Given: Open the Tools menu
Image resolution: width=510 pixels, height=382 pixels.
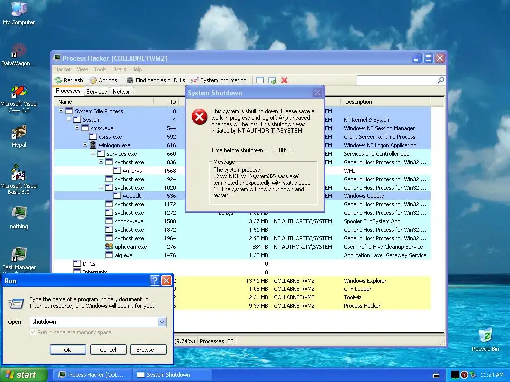Looking at the screenshot, I should 100,69.
